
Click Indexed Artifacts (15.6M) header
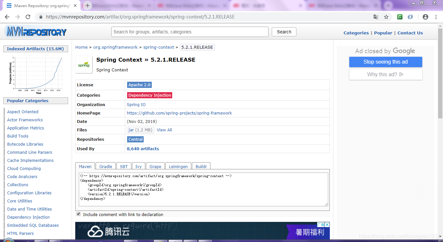coord(35,49)
